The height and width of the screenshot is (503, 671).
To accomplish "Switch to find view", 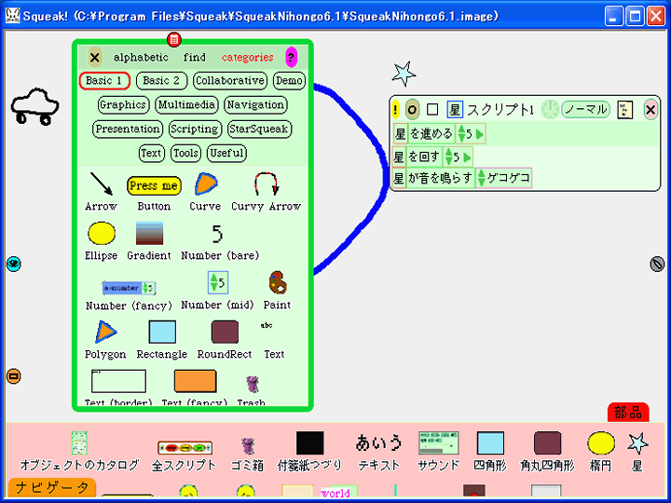I will [195, 57].
